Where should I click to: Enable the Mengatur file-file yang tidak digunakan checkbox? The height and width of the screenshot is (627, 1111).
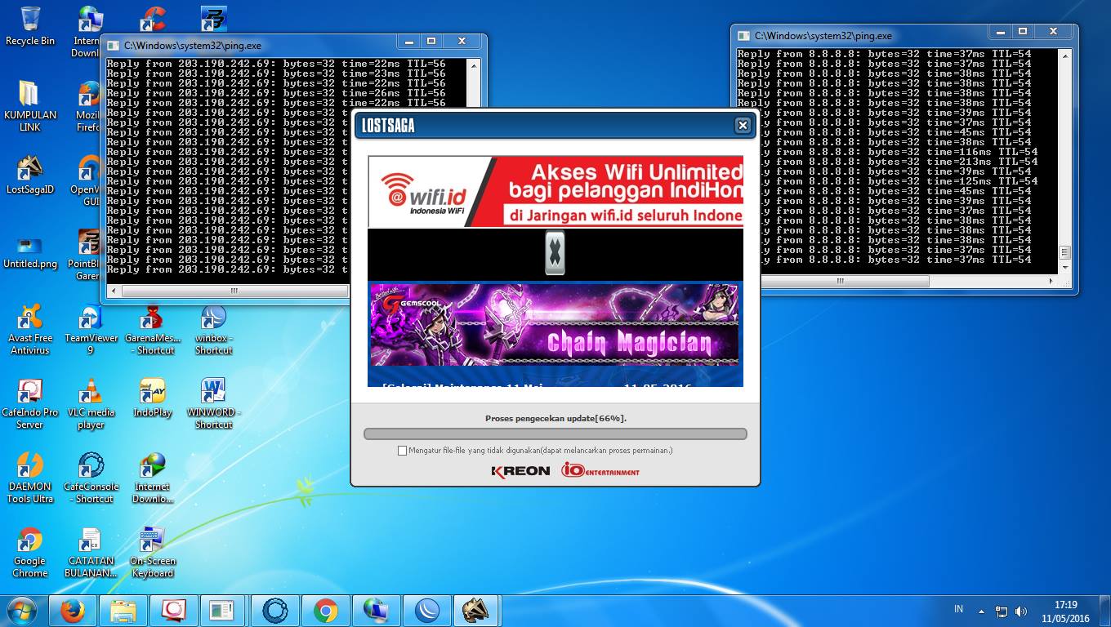tap(402, 451)
